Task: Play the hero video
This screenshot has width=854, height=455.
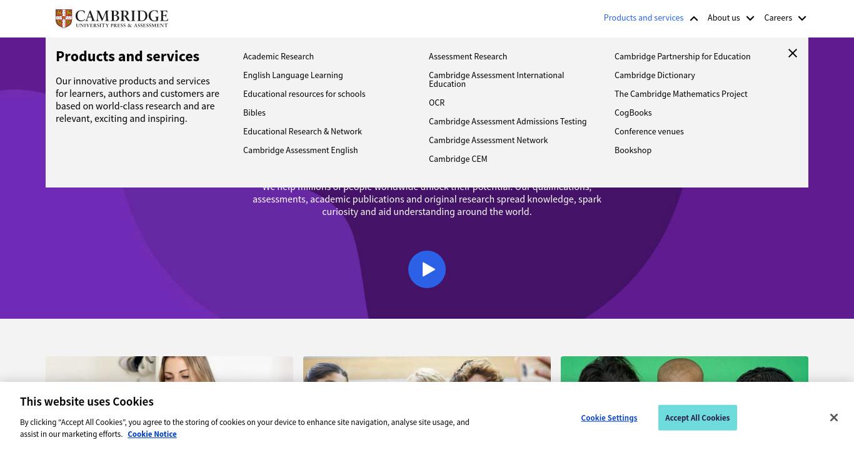Action: click(427, 269)
